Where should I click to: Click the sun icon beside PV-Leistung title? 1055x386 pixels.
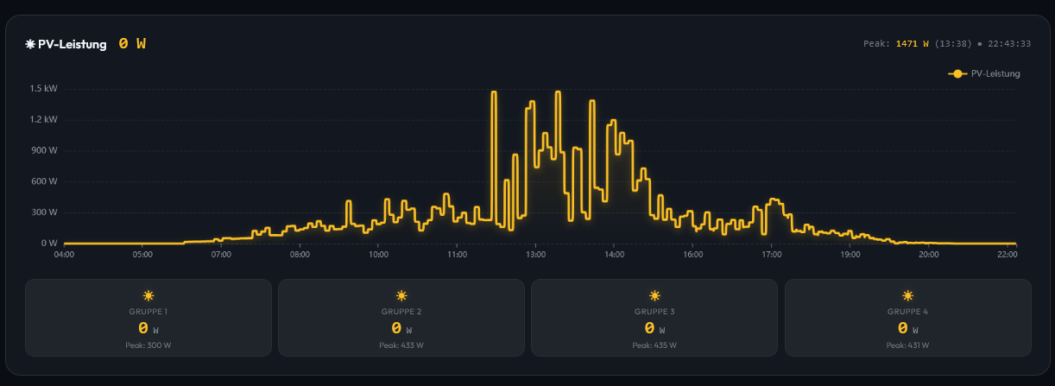pyautogui.click(x=30, y=44)
